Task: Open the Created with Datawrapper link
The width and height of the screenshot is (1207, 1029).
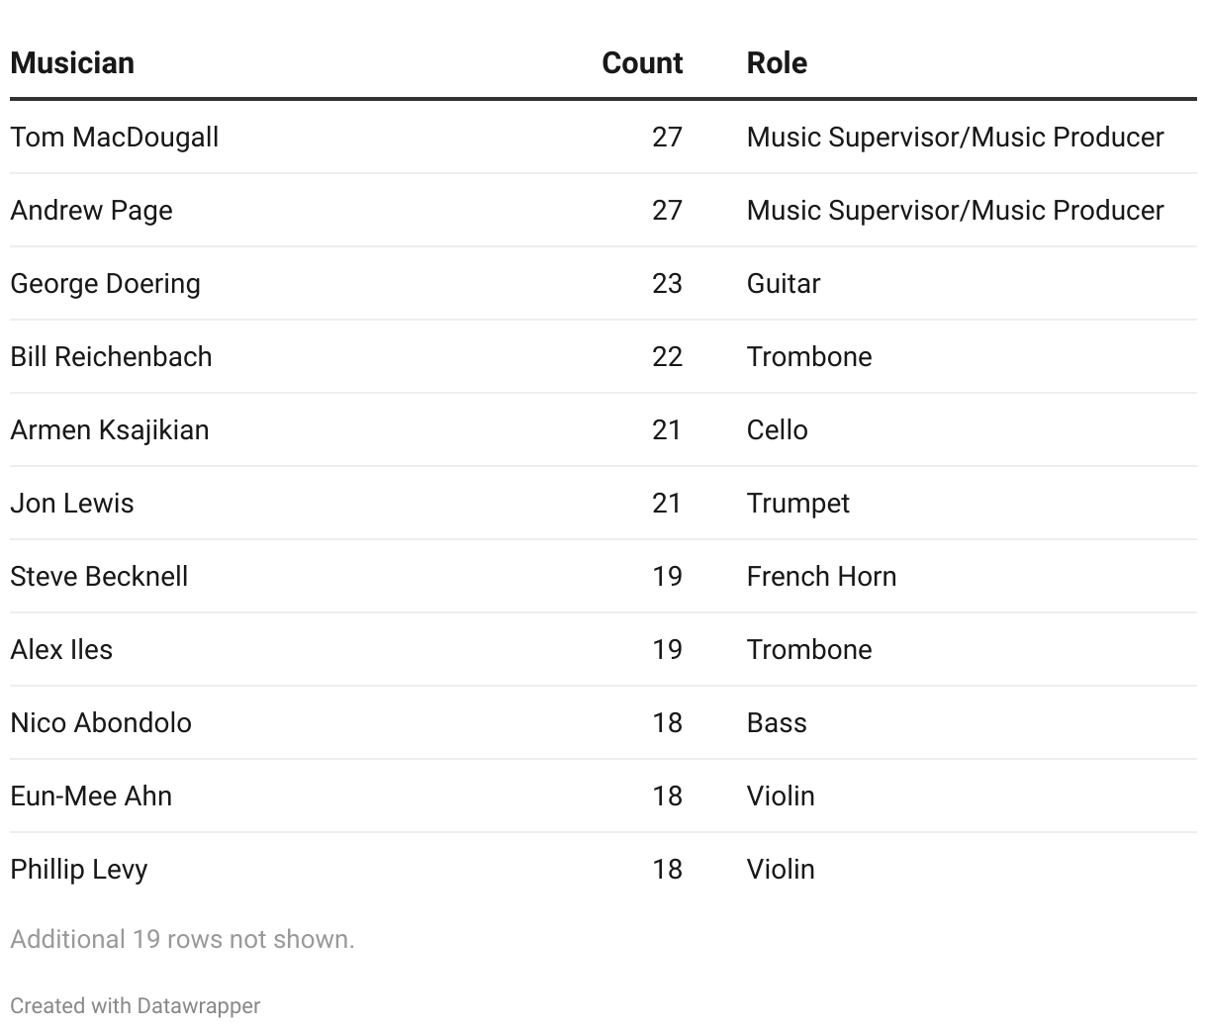Action: (136, 1006)
